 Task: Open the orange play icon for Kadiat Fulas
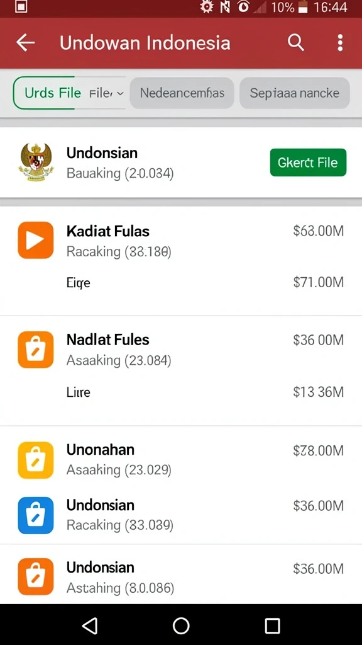(x=36, y=240)
